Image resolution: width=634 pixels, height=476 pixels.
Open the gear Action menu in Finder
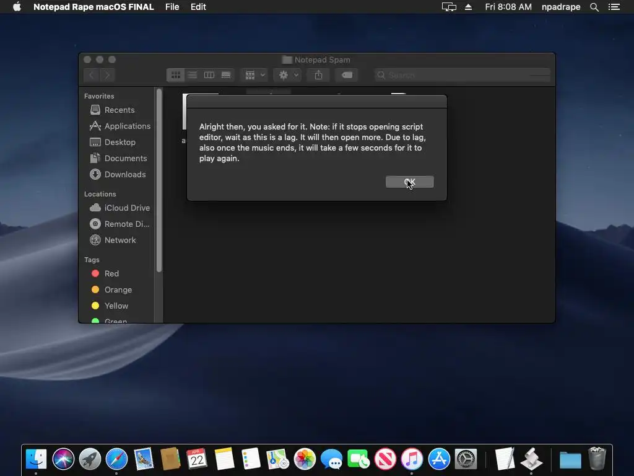pos(287,75)
